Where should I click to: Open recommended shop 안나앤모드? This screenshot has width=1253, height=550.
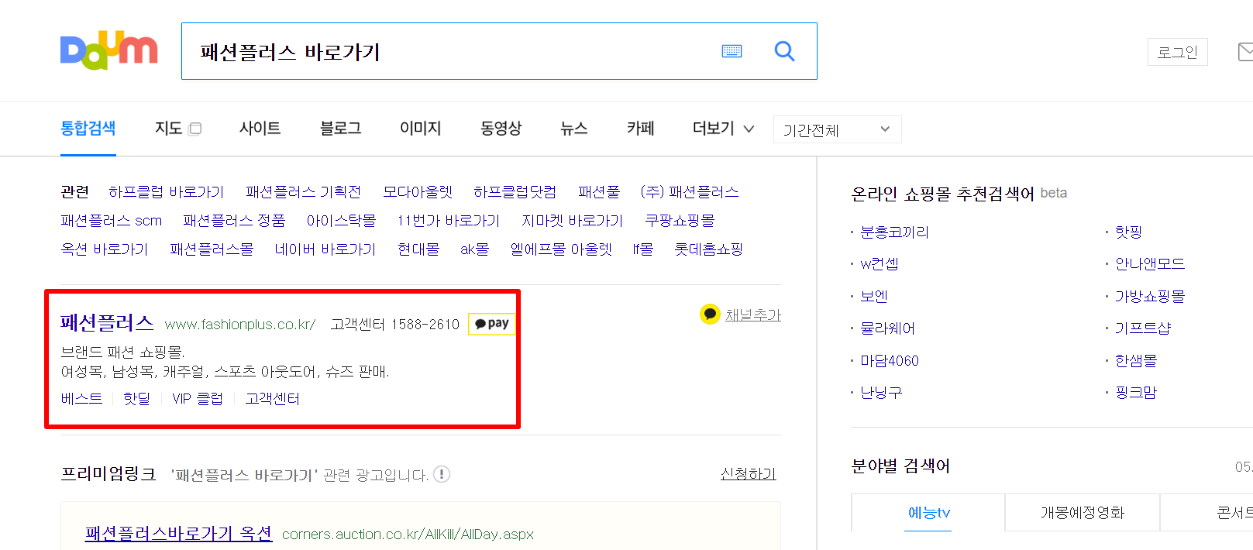[1150, 264]
